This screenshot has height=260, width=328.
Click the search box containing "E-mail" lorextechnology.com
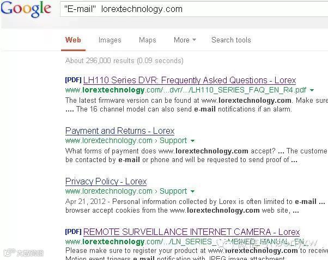pos(194,9)
